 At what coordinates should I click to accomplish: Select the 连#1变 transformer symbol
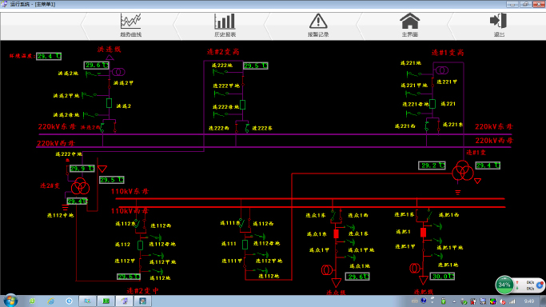coord(463,171)
